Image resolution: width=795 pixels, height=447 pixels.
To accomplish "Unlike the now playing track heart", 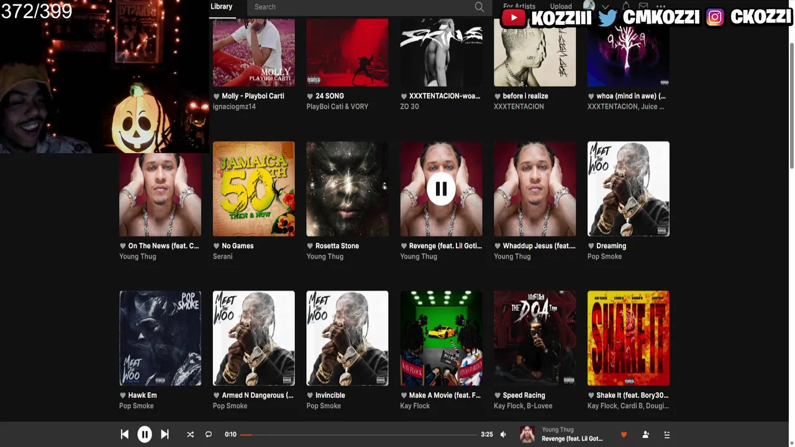I will point(624,435).
